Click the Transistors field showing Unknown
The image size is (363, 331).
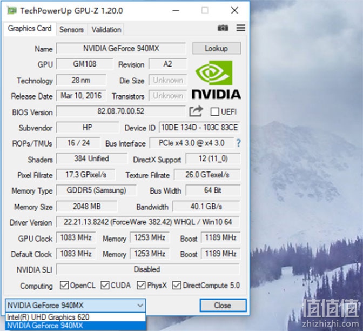[168, 96]
